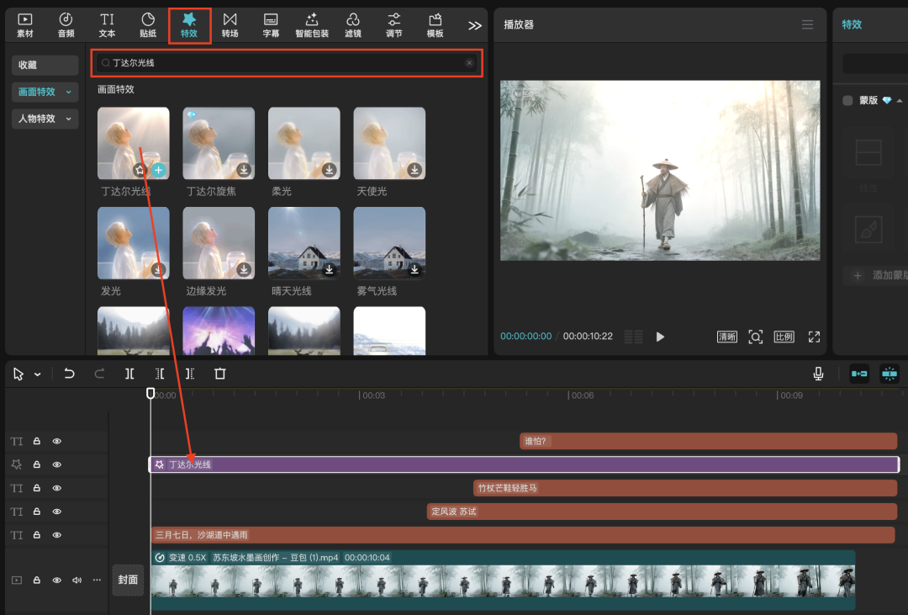Image resolution: width=908 pixels, height=615 pixels.
Task: Open the player hamburger menu
Action: [807, 25]
